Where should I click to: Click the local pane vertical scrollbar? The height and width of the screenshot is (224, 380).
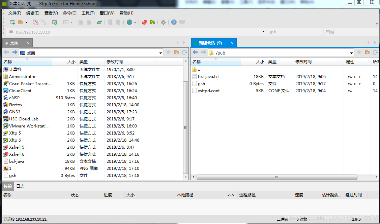tap(186, 127)
